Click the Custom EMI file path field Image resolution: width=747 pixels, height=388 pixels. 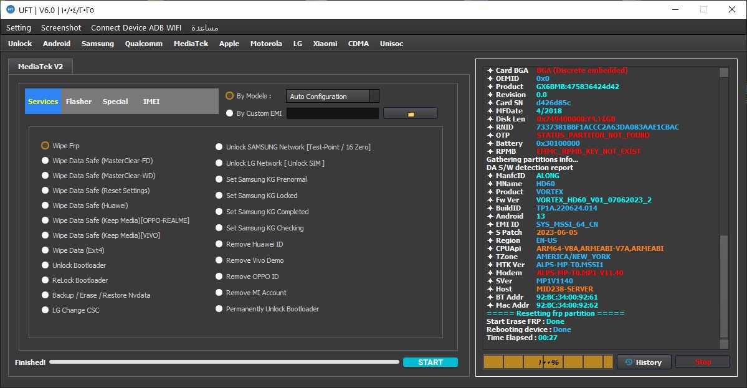tap(333, 113)
